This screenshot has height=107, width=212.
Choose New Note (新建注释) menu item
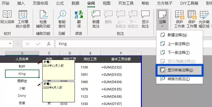pyautogui.click(x=179, y=35)
